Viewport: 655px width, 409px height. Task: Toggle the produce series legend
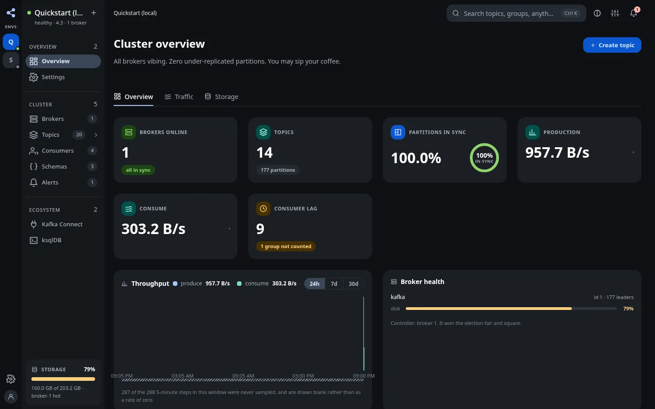201,284
